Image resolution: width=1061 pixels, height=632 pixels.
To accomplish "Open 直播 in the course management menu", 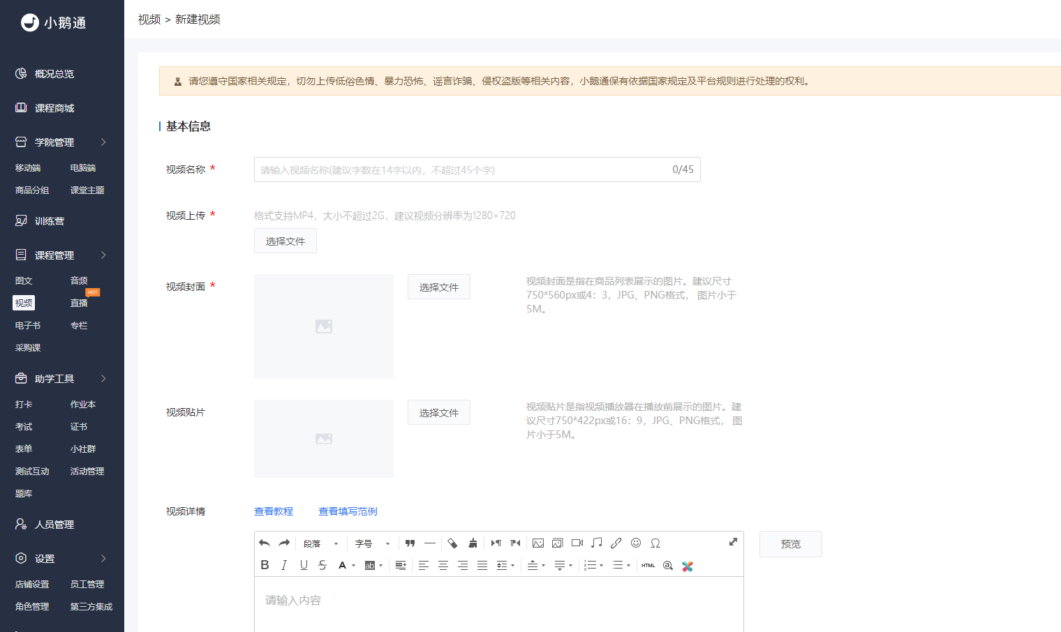I will [x=79, y=303].
